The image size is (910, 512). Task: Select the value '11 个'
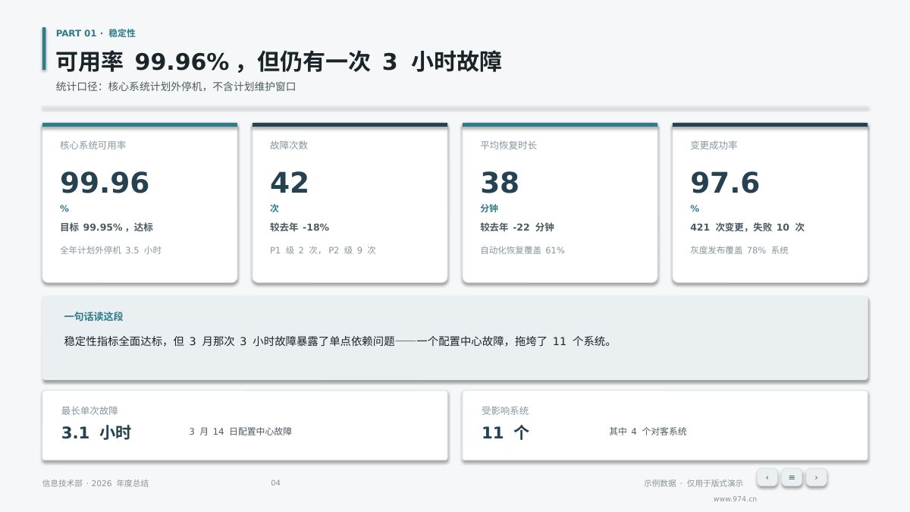pyautogui.click(x=505, y=432)
